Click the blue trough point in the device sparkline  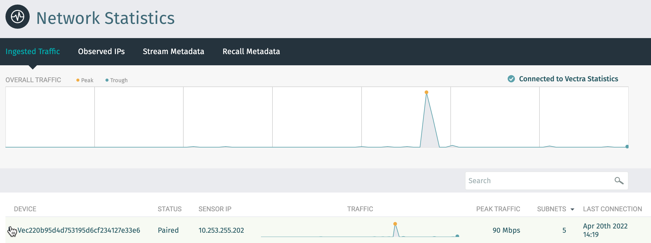coord(457,236)
